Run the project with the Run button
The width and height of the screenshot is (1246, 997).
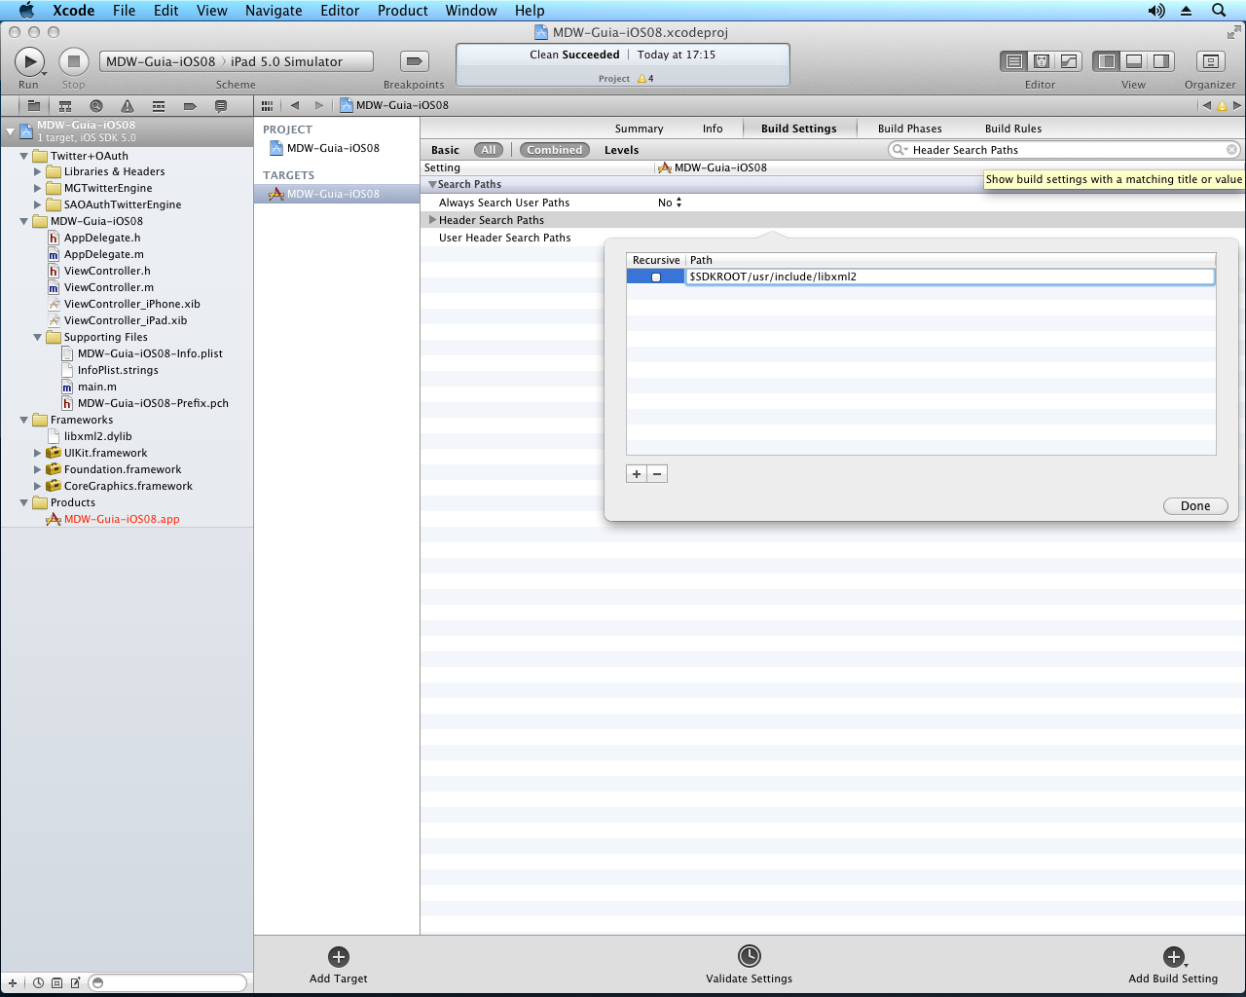pos(29,61)
